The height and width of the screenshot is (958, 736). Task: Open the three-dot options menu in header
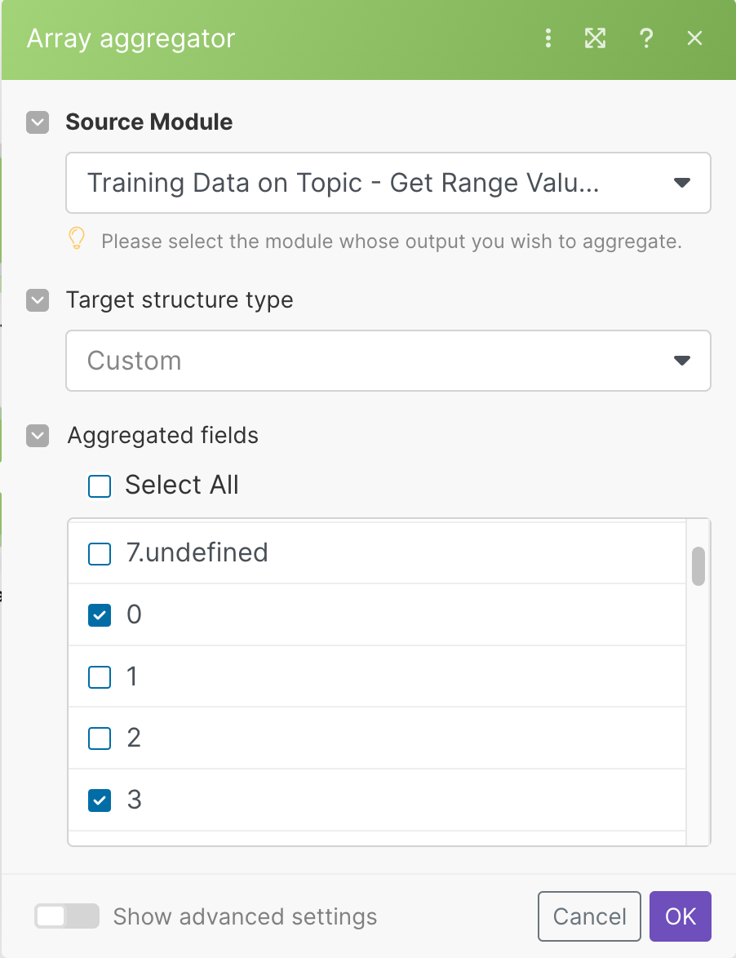[548, 38]
